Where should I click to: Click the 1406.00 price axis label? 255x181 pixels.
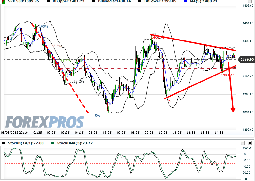tap(248, 6)
